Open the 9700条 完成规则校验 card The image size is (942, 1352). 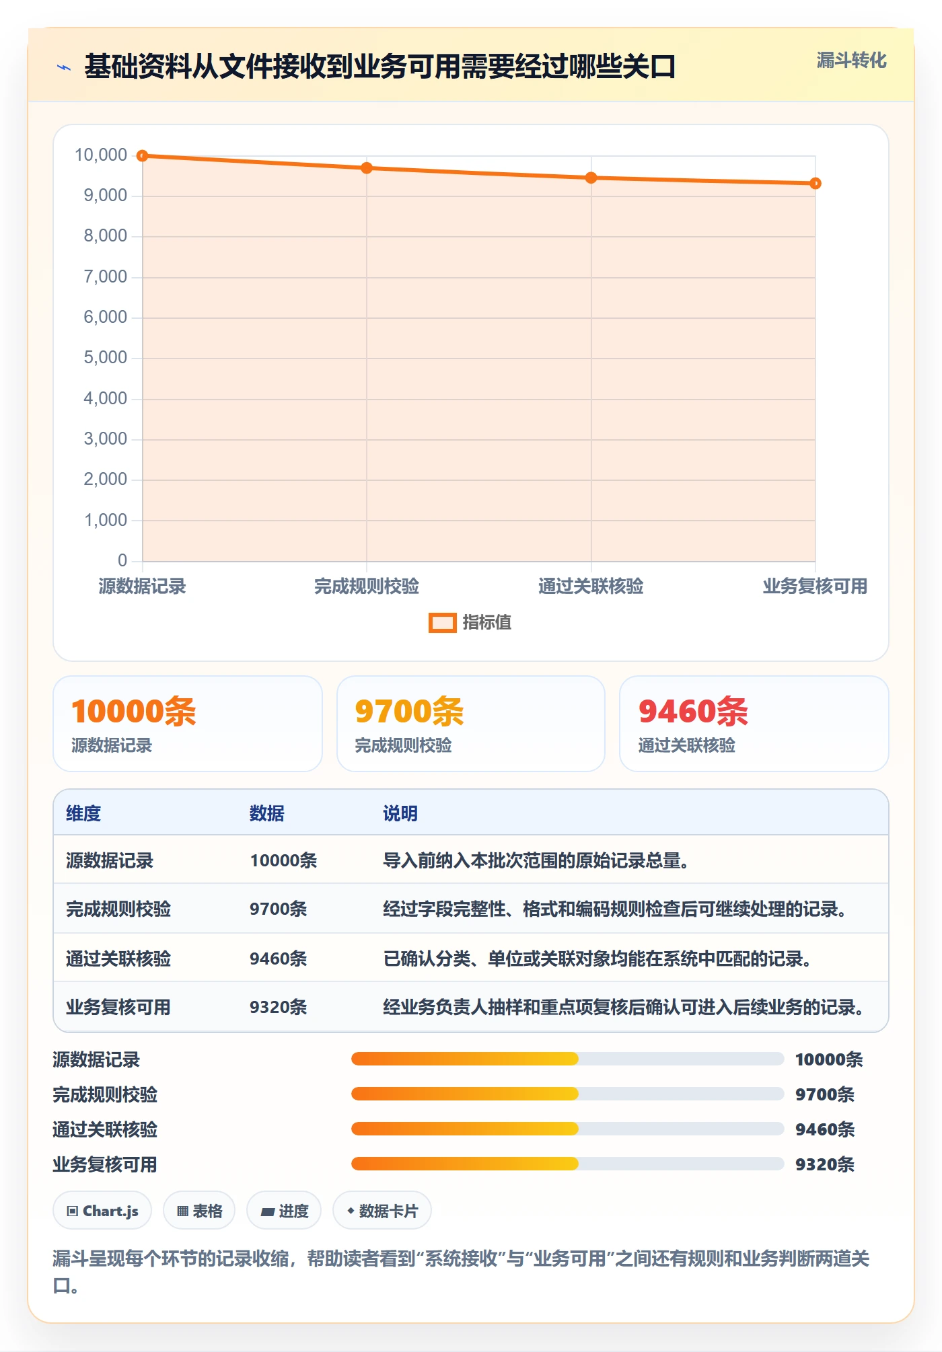(x=471, y=724)
